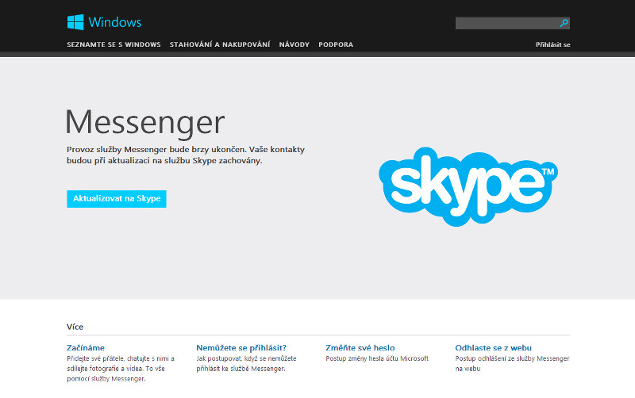Image resolution: width=635 pixels, height=398 pixels.
Task: Open the Začínáme link
Action: click(x=86, y=348)
